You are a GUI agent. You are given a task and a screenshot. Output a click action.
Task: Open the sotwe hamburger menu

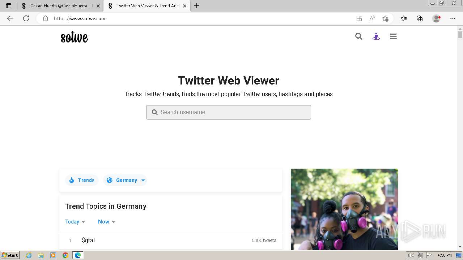[394, 36]
